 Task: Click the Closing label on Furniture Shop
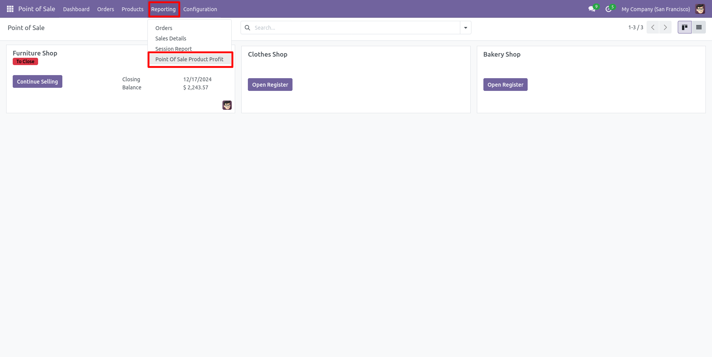pyautogui.click(x=131, y=79)
